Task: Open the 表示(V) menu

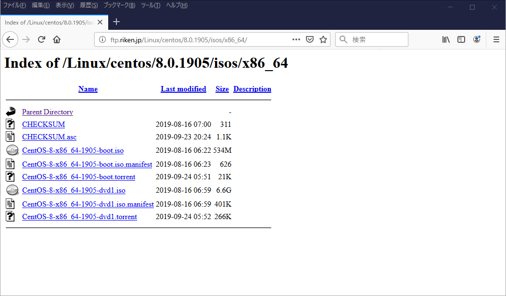Action: tap(64, 5)
